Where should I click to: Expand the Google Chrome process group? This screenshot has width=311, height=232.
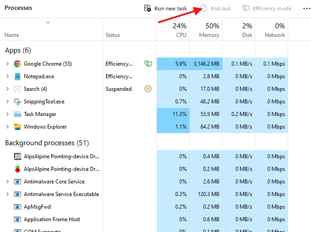click(x=7, y=64)
